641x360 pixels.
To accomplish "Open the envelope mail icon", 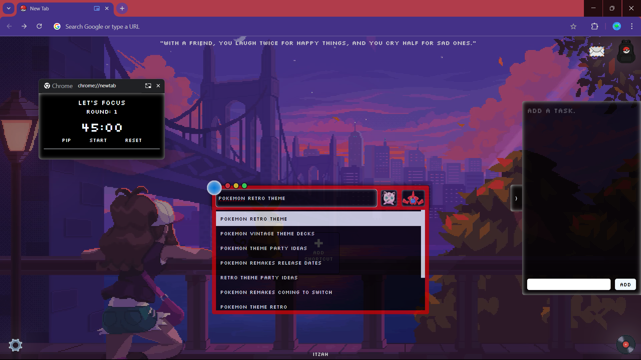I will click(x=596, y=51).
